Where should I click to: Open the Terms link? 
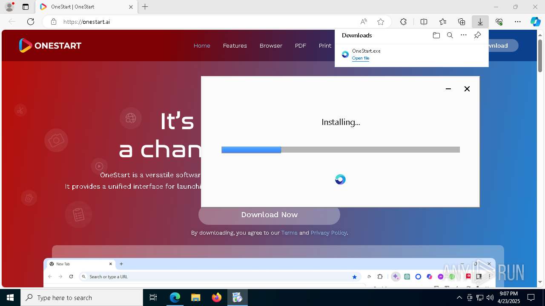tap(290, 233)
